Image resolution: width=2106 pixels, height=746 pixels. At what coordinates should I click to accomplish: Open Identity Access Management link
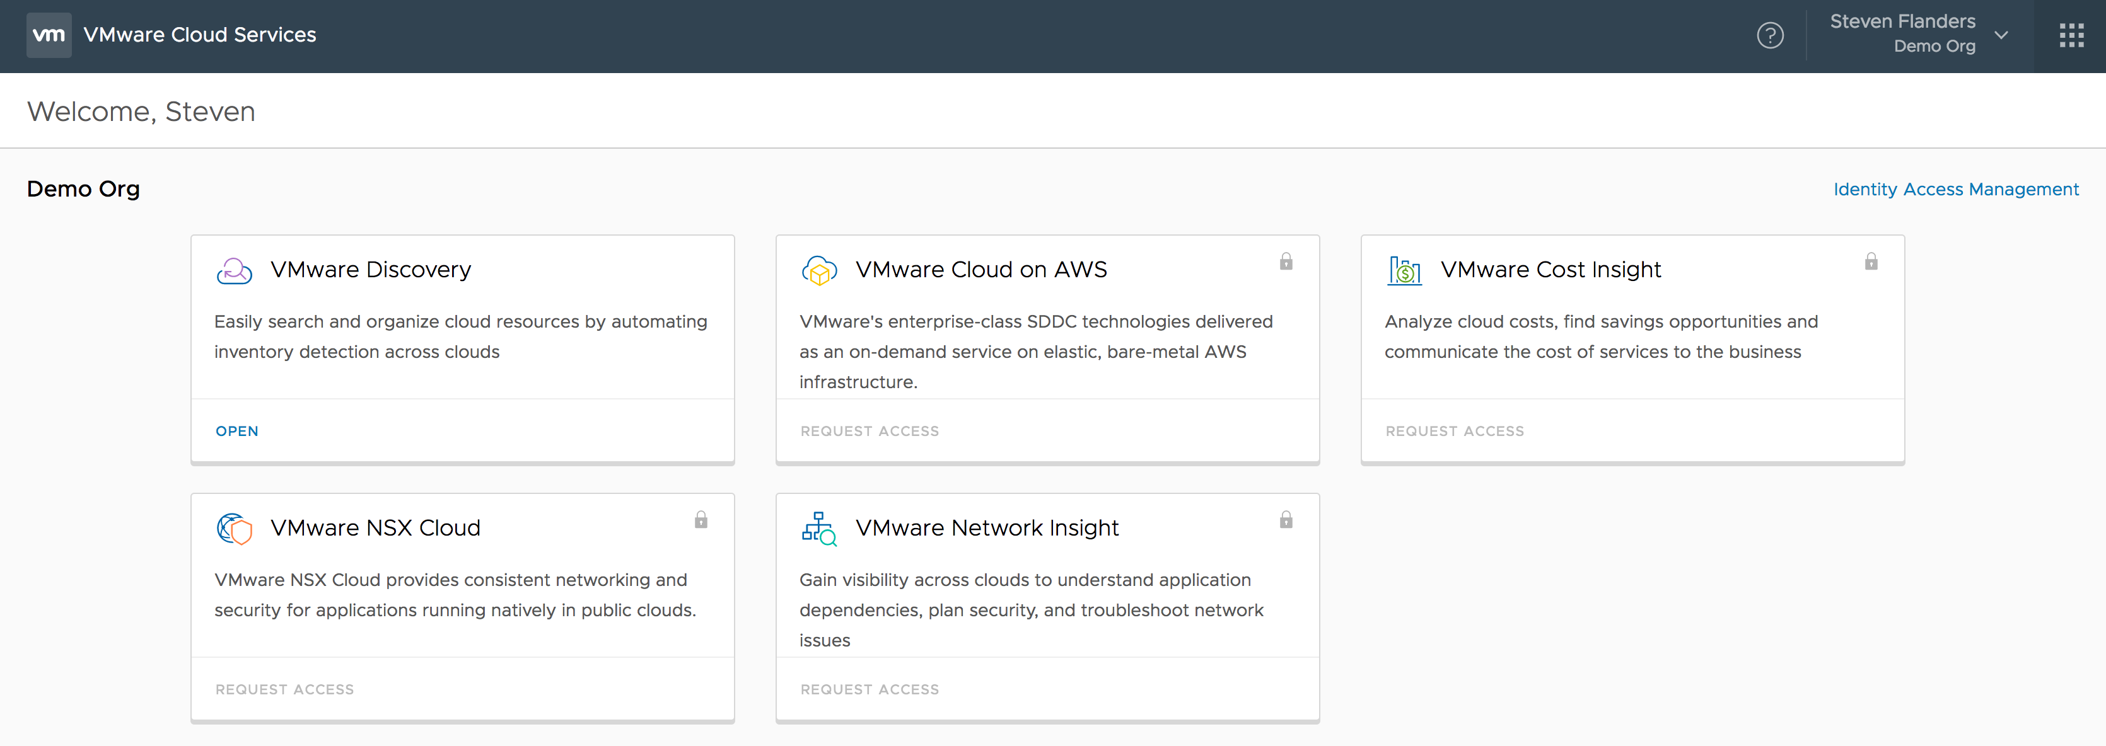[1955, 190]
